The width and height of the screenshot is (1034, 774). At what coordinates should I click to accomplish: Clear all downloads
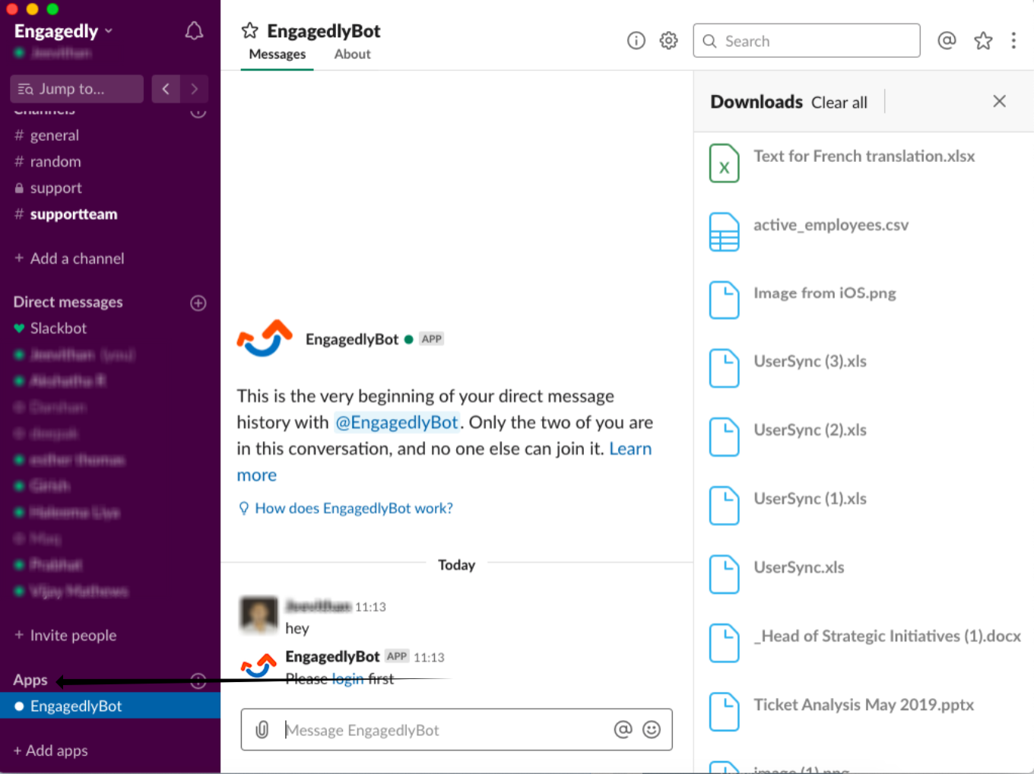(839, 103)
